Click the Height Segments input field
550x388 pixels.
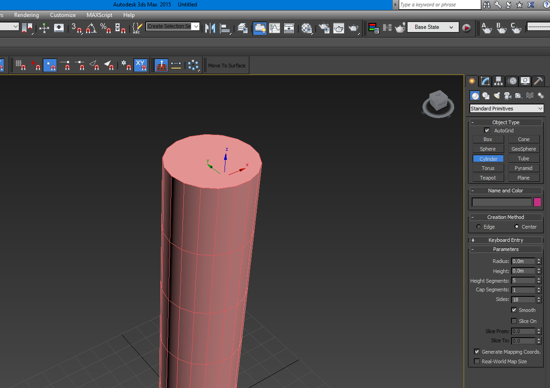pyautogui.click(x=523, y=280)
